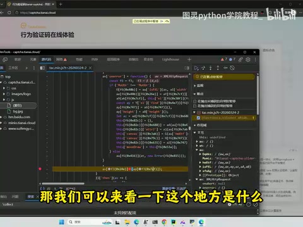Screen dimensions: 303x227
Task: Open DevTools settings gear
Action: point(248,60)
